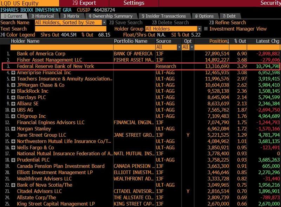Select holder Canada Pension Plan Investment Board
This screenshot has height=207, width=281.
61,166
